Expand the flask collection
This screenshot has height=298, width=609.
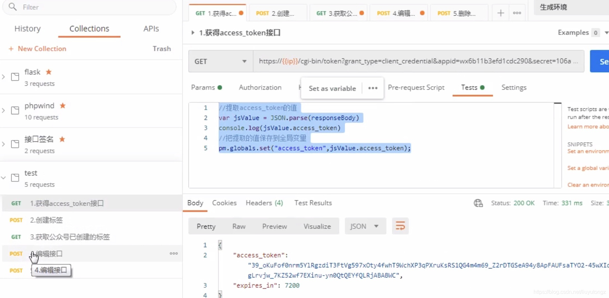pyautogui.click(x=3, y=77)
